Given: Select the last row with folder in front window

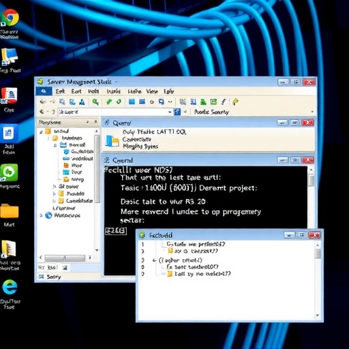Looking at the screenshot, I should [198, 274].
